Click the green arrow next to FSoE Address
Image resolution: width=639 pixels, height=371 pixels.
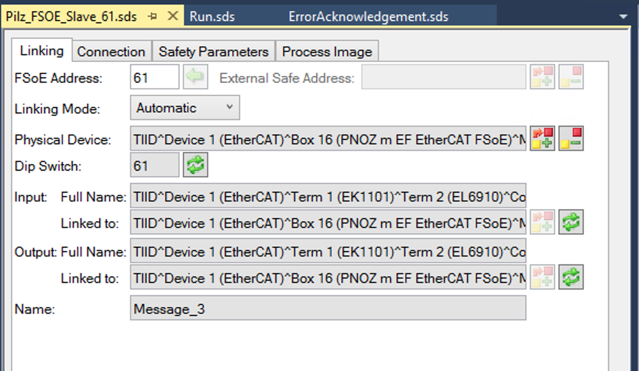[196, 77]
